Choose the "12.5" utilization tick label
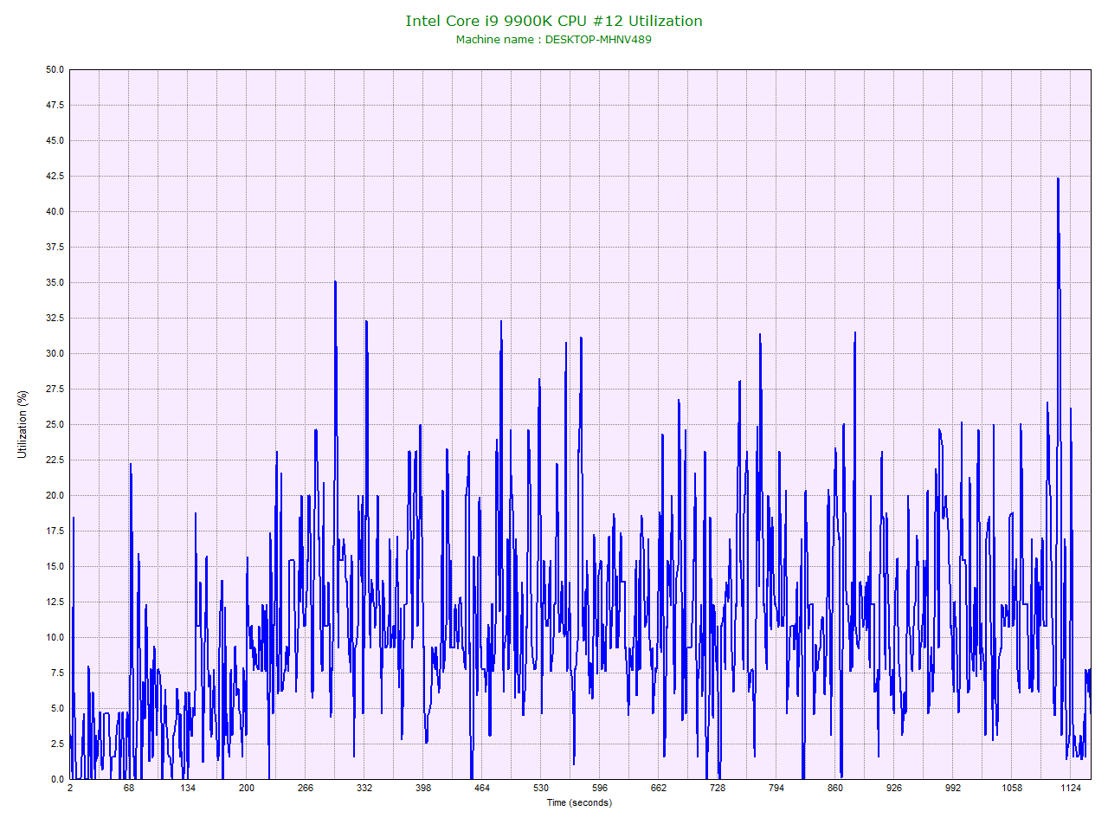 (x=55, y=602)
